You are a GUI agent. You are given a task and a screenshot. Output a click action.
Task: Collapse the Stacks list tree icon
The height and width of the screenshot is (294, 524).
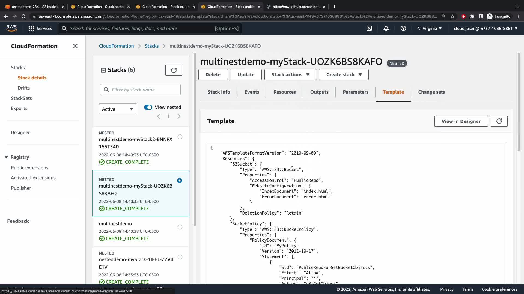click(x=103, y=70)
